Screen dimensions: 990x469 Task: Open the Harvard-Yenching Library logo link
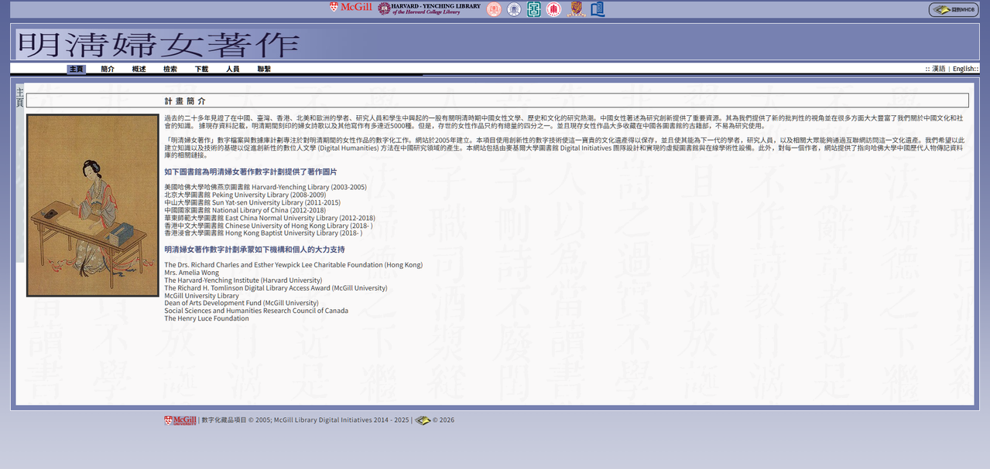(x=429, y=8)
